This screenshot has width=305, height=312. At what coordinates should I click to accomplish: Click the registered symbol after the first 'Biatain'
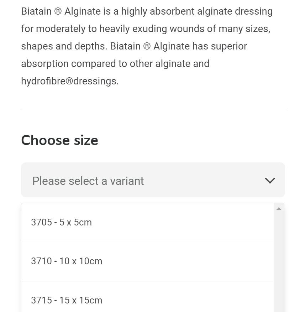[x=58, y=11]
